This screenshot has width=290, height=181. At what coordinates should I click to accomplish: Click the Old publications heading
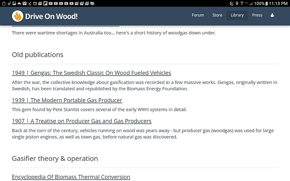(x=37, y=55)
